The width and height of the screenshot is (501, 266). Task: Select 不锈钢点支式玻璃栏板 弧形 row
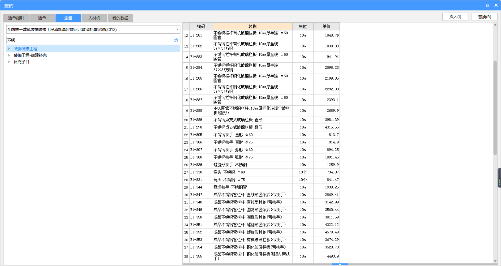pyautogui.click(x=261, y=127)
